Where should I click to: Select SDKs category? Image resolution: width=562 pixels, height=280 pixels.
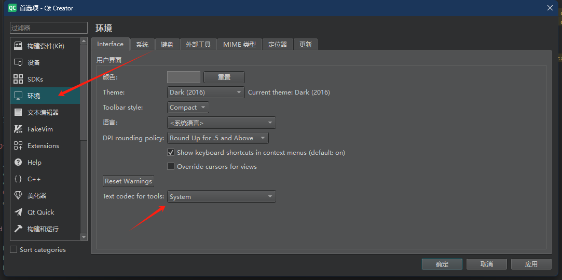click(x=45, y=79)
